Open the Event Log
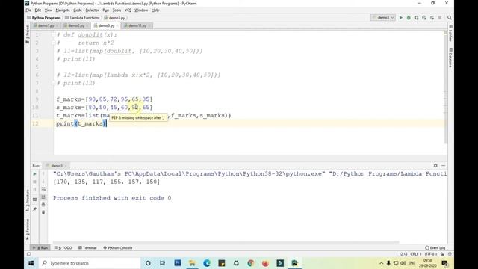 coord(435,247)
